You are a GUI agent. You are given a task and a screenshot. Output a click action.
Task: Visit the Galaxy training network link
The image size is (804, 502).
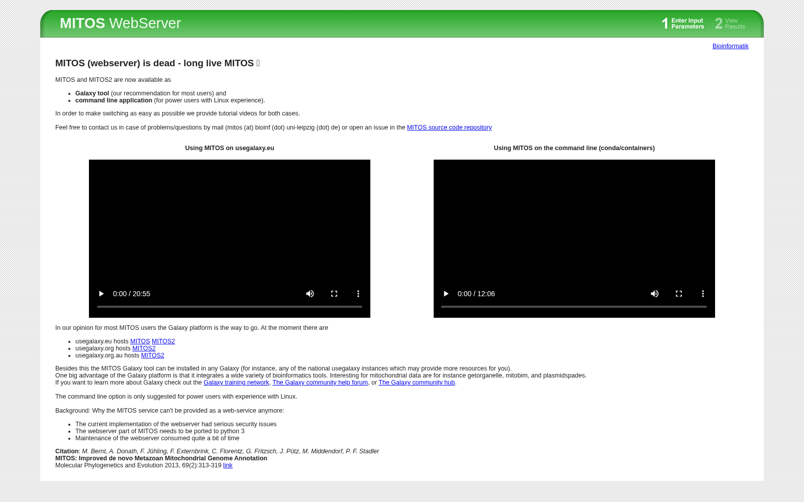236,383
